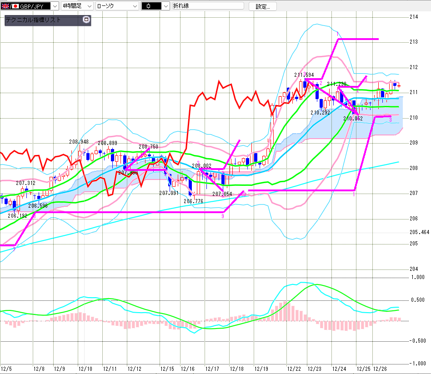The width and height of the screenshot is (431, 374).
Task: Click the 0.500 level on MACD scale
Action: 418,300
